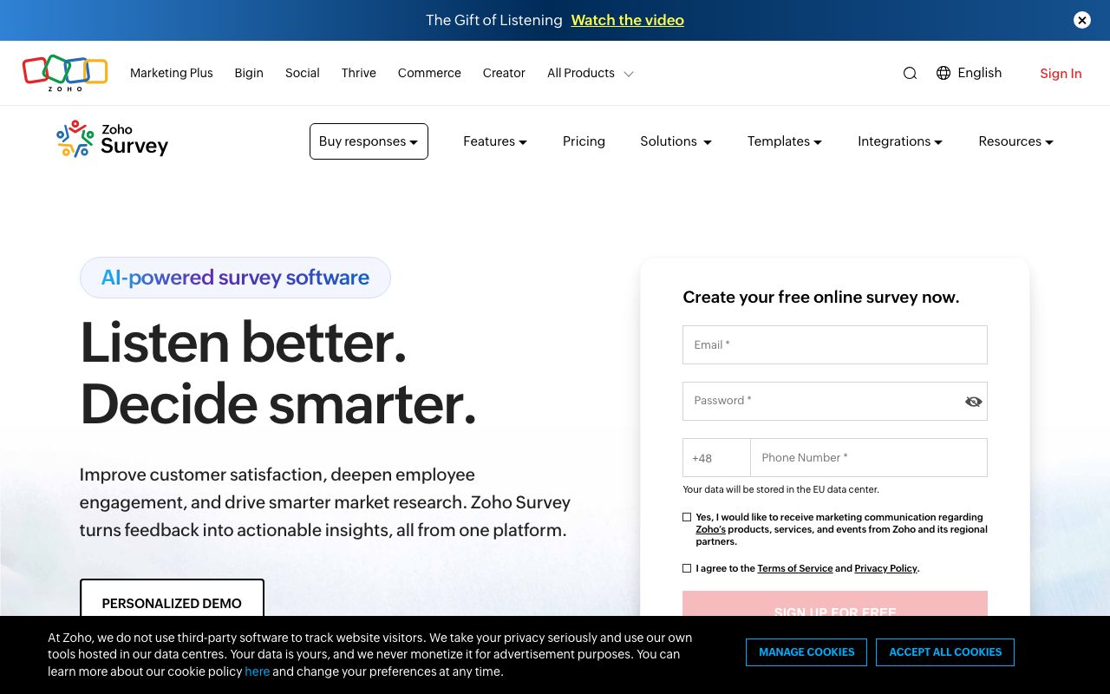The width and height of the screenshot is (1110, 694).
Task: Expand the Resources menu
Action: coord(1016,141)
